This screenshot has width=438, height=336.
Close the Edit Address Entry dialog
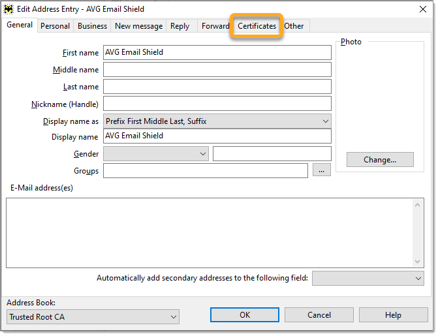pos(422,9)
